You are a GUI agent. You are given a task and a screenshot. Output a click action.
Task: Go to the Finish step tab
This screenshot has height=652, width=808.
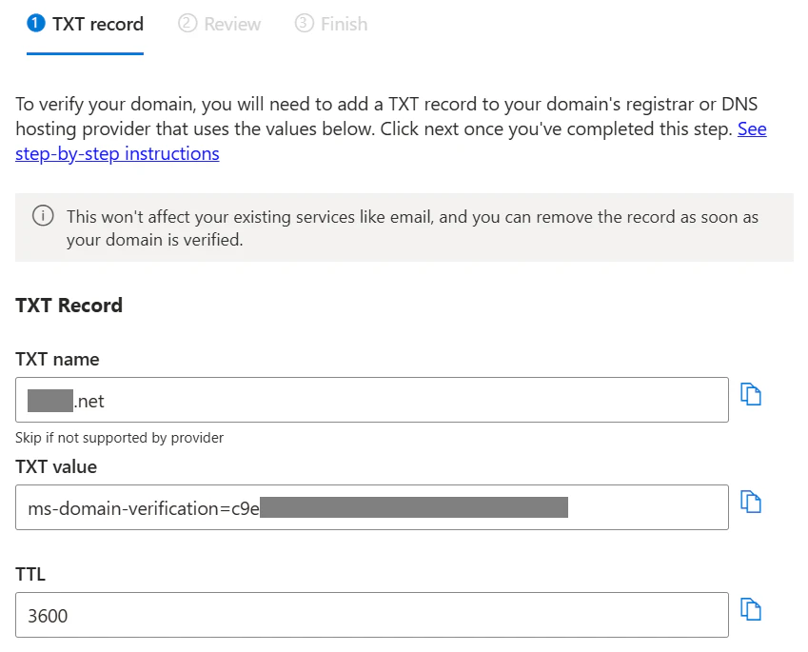tap(344, 24)
